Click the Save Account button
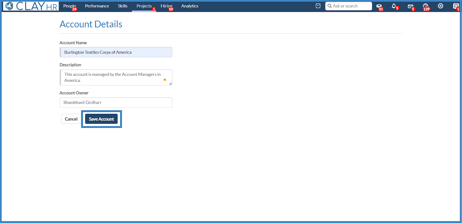Viewport: 462px width, 223px height. pos(101,119)
